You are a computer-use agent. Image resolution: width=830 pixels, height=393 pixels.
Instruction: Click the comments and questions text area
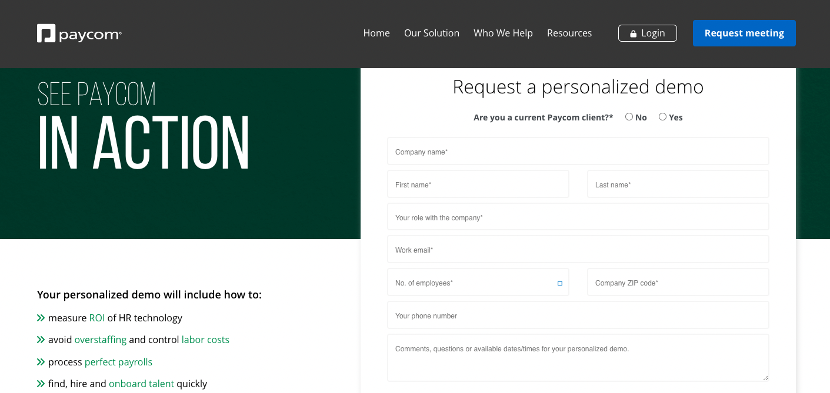[x=578, y=357]
